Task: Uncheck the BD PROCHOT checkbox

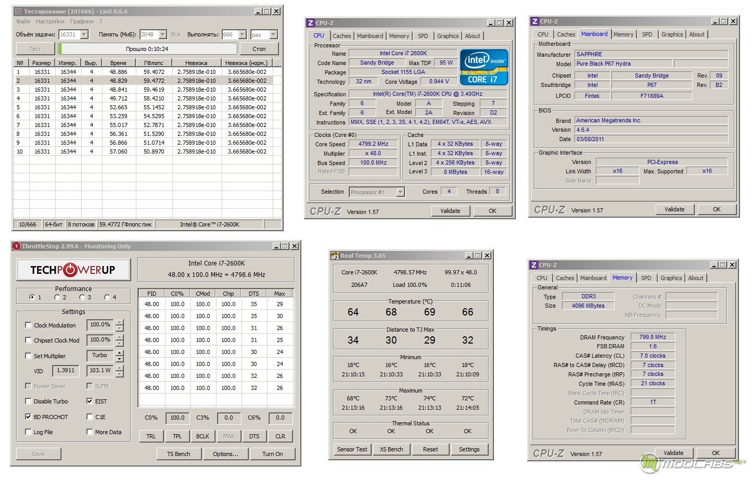Action: tap(29, 417)
